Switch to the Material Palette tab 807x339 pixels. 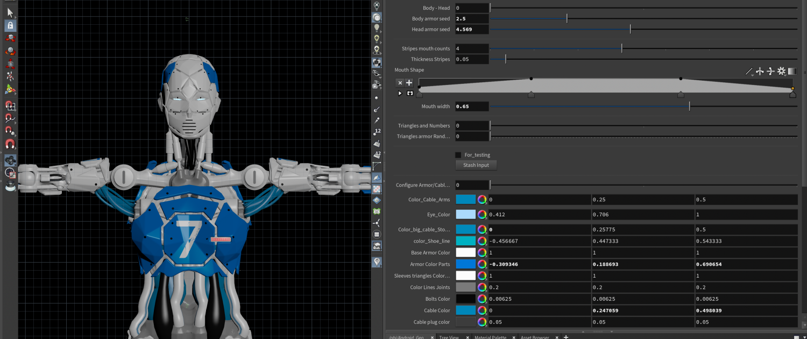point(490,337)
